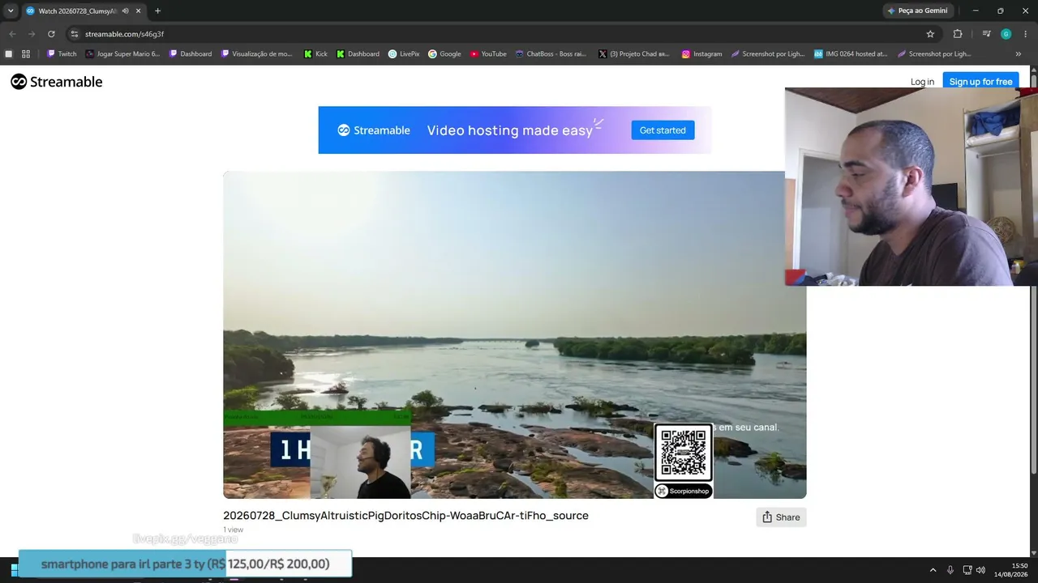Click the Streamable logo in the page header
Screen dimensions: 1038x583
click(x=57, y=82)
